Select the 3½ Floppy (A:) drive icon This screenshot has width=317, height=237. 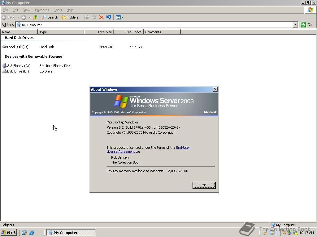4,65
